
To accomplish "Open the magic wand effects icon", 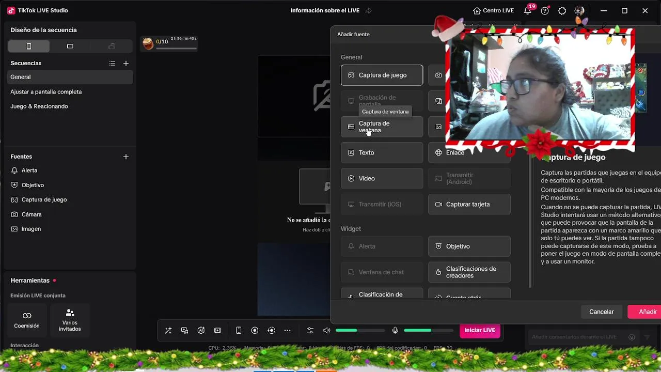I will click(x=168, y=331).
